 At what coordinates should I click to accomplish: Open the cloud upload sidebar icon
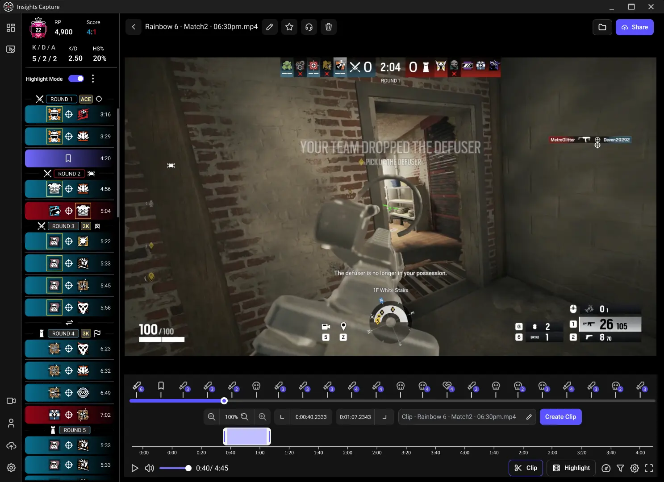coord(11,445)
